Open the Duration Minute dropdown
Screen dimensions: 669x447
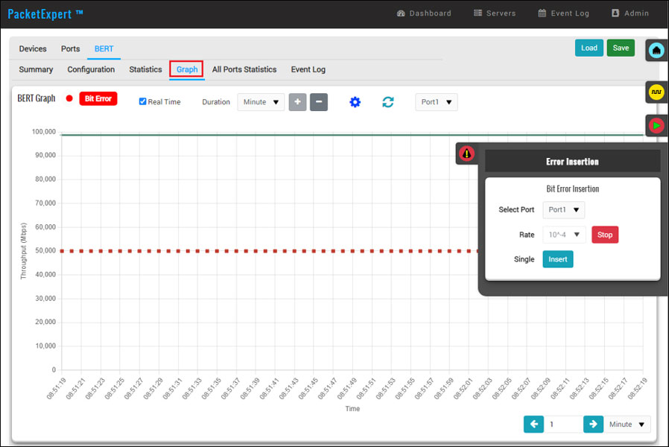point(261,102)
